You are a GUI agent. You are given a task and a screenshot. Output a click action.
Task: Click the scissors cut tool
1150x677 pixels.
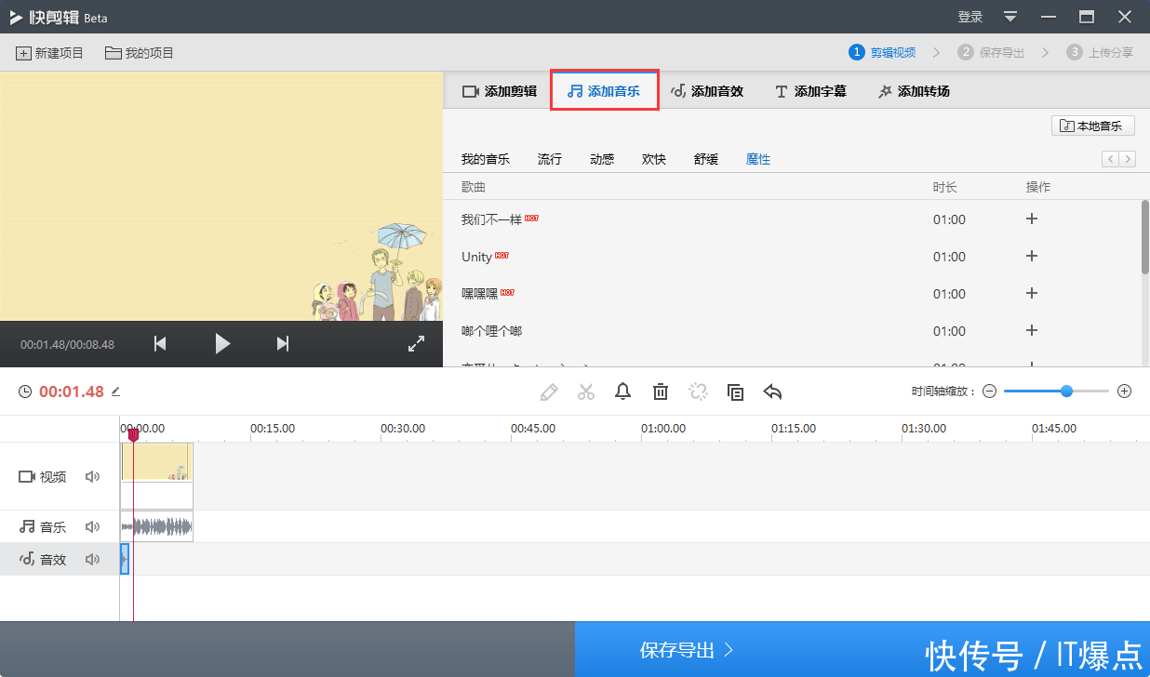click(586, 392)
